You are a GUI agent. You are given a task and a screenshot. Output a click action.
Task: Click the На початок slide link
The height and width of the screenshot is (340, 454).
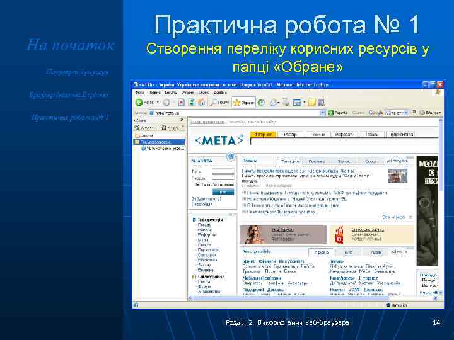click(x=71, y=45)
